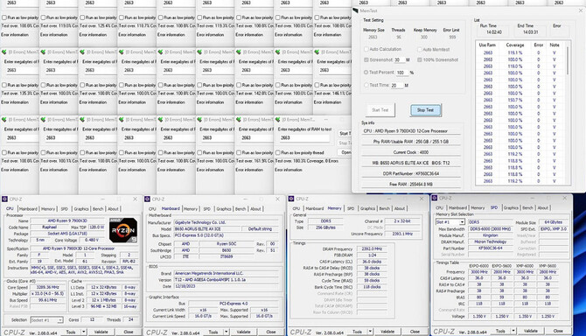The image size is (586, 336).
Task: Click Max Bandwidth DDR5-6000 (3000 MHz) value
Action: click(x=491, y=228)
